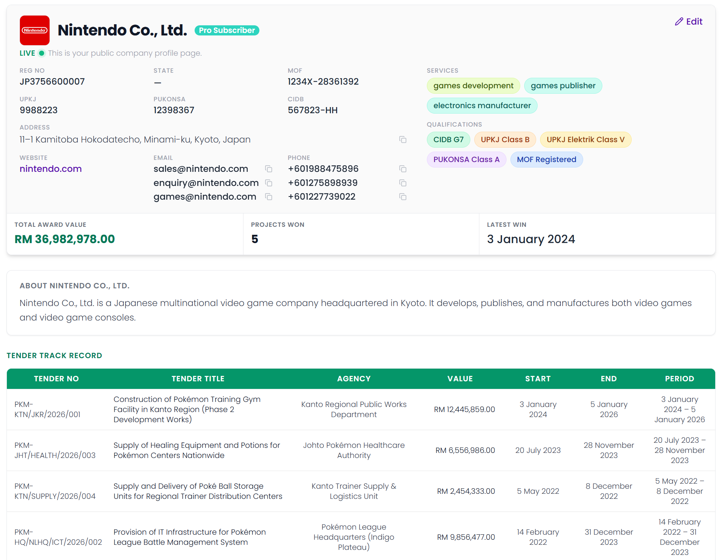Click the Start column header

538,379
